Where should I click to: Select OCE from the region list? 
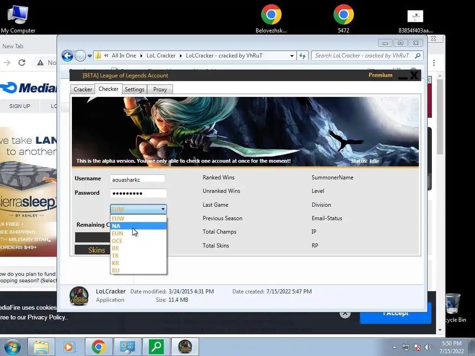[x=138, y=241]
